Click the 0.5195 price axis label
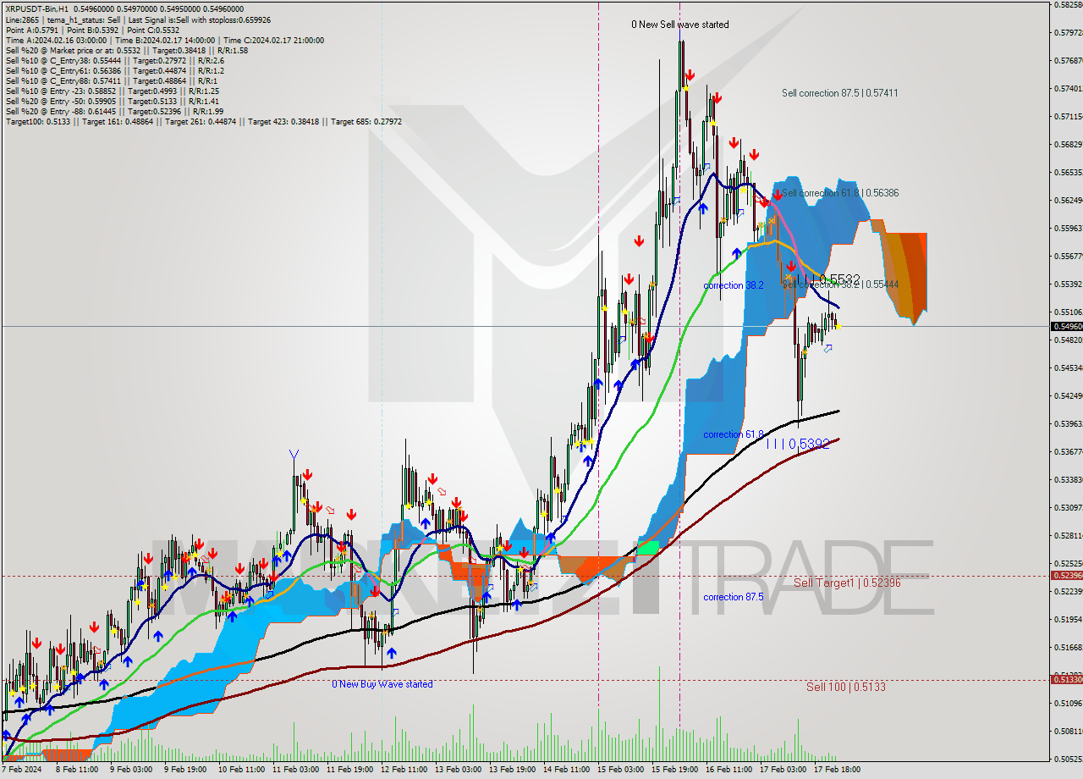 tap(1067, 619)
